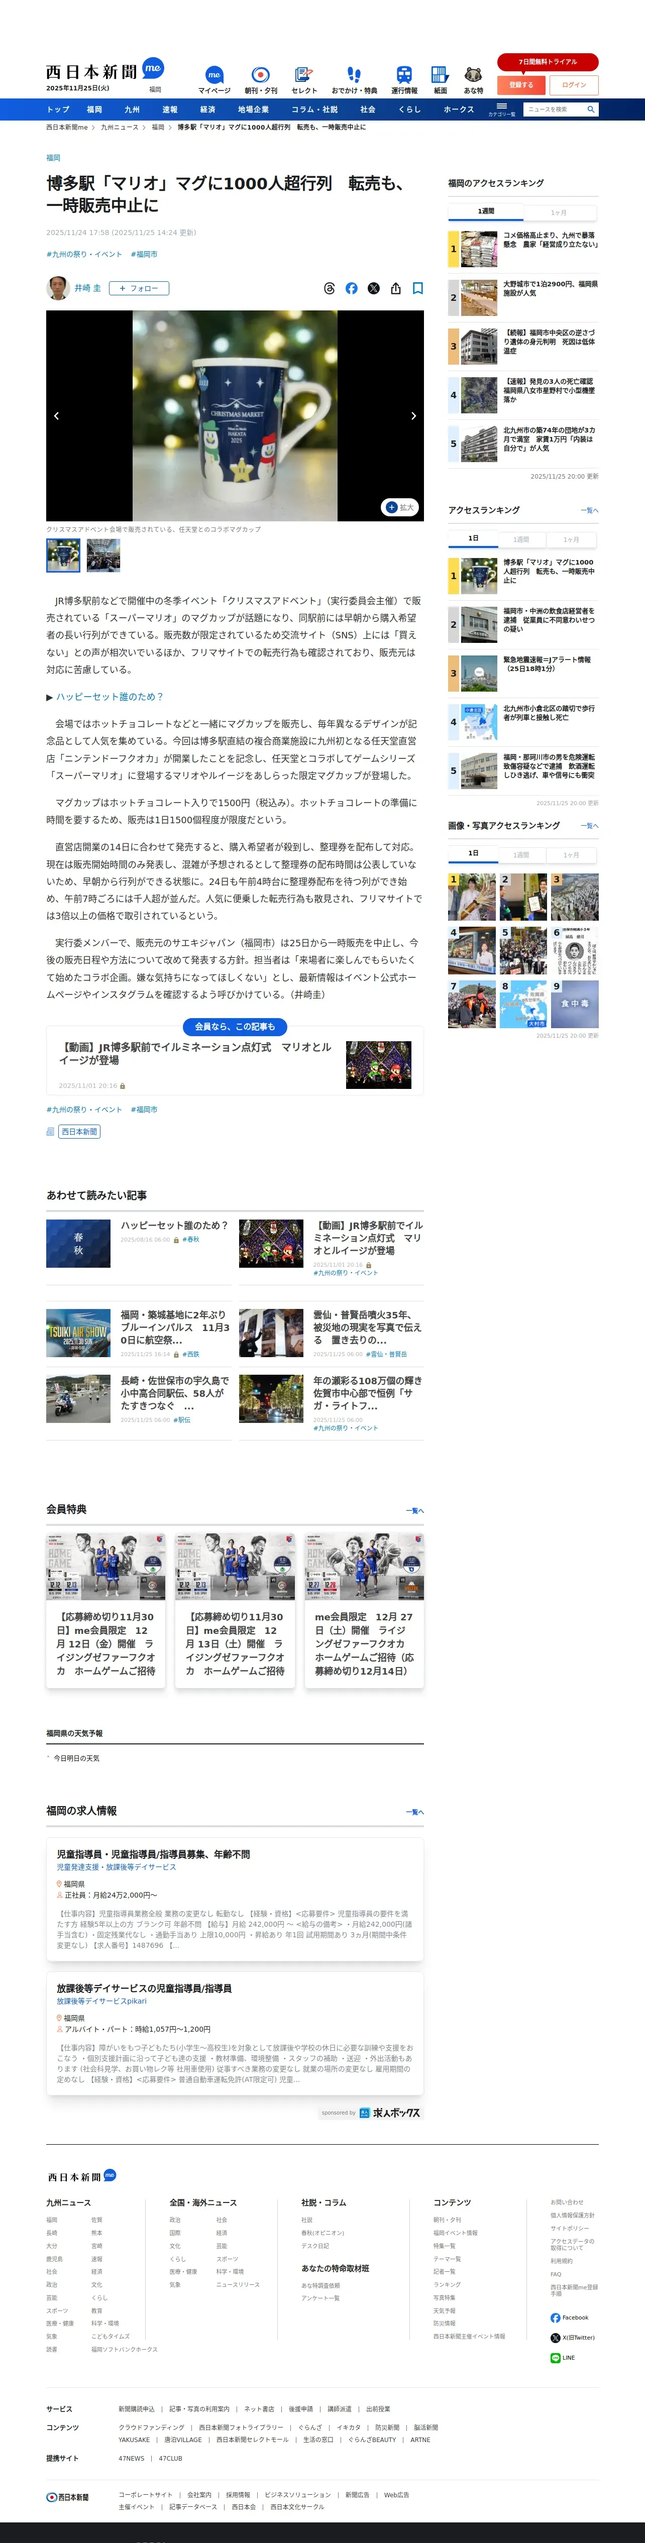Click the ログイン button
Screen dimensions: 645x2543
574,85
